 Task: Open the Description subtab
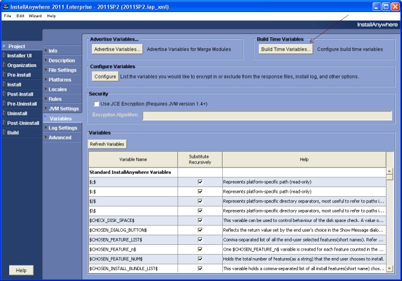(x=61, y=60)
